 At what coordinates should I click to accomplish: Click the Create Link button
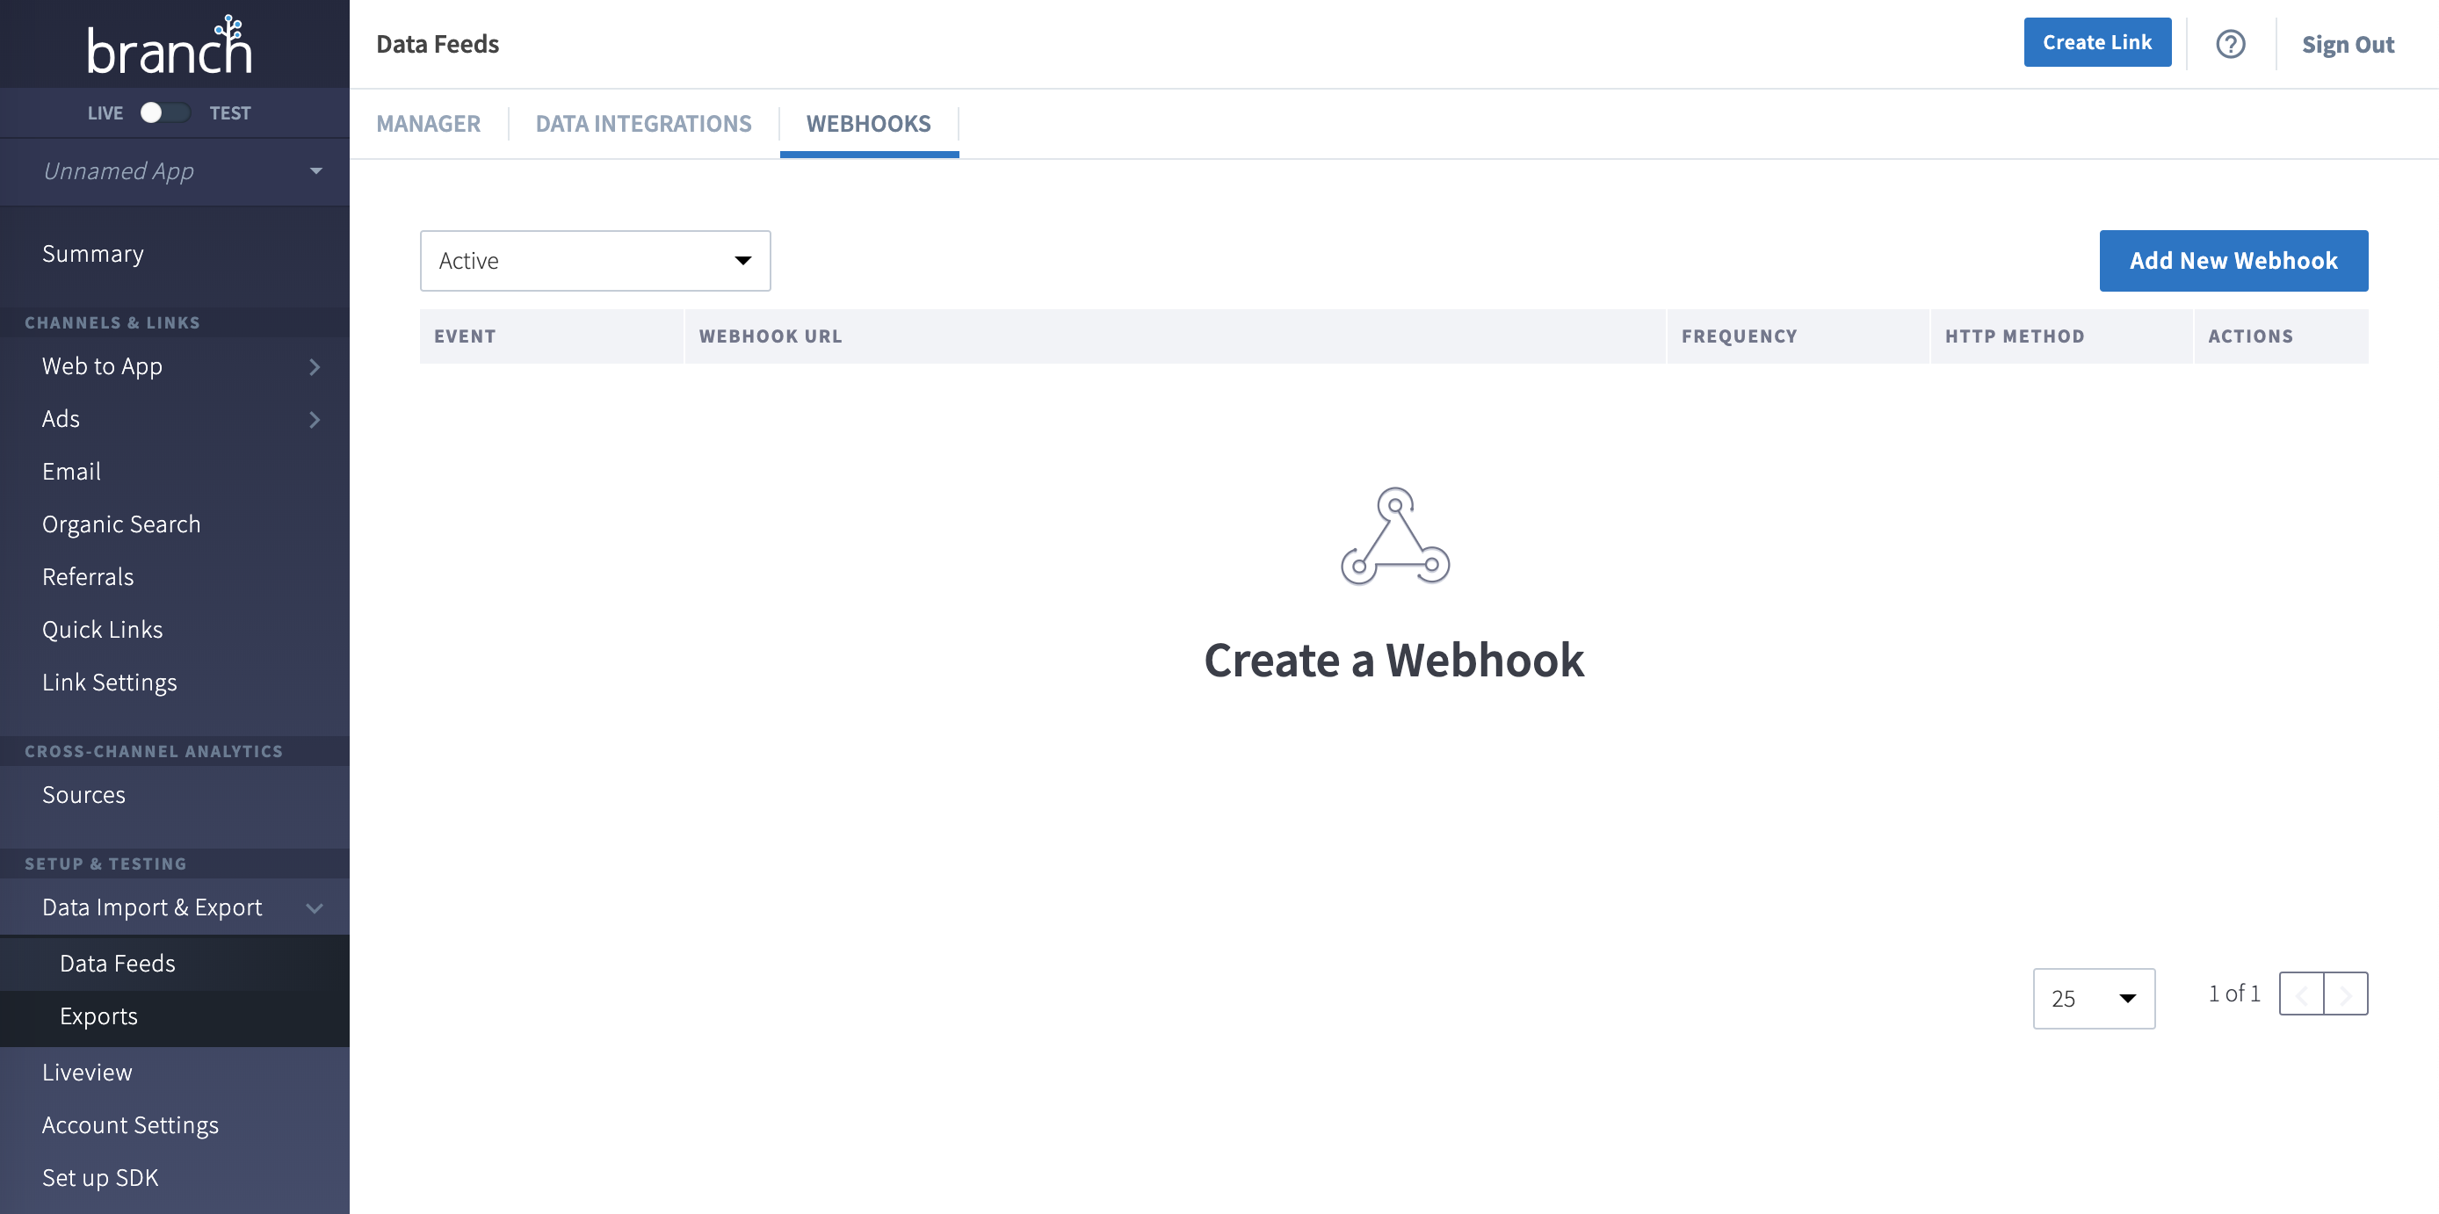click(x=2098, y=42)
